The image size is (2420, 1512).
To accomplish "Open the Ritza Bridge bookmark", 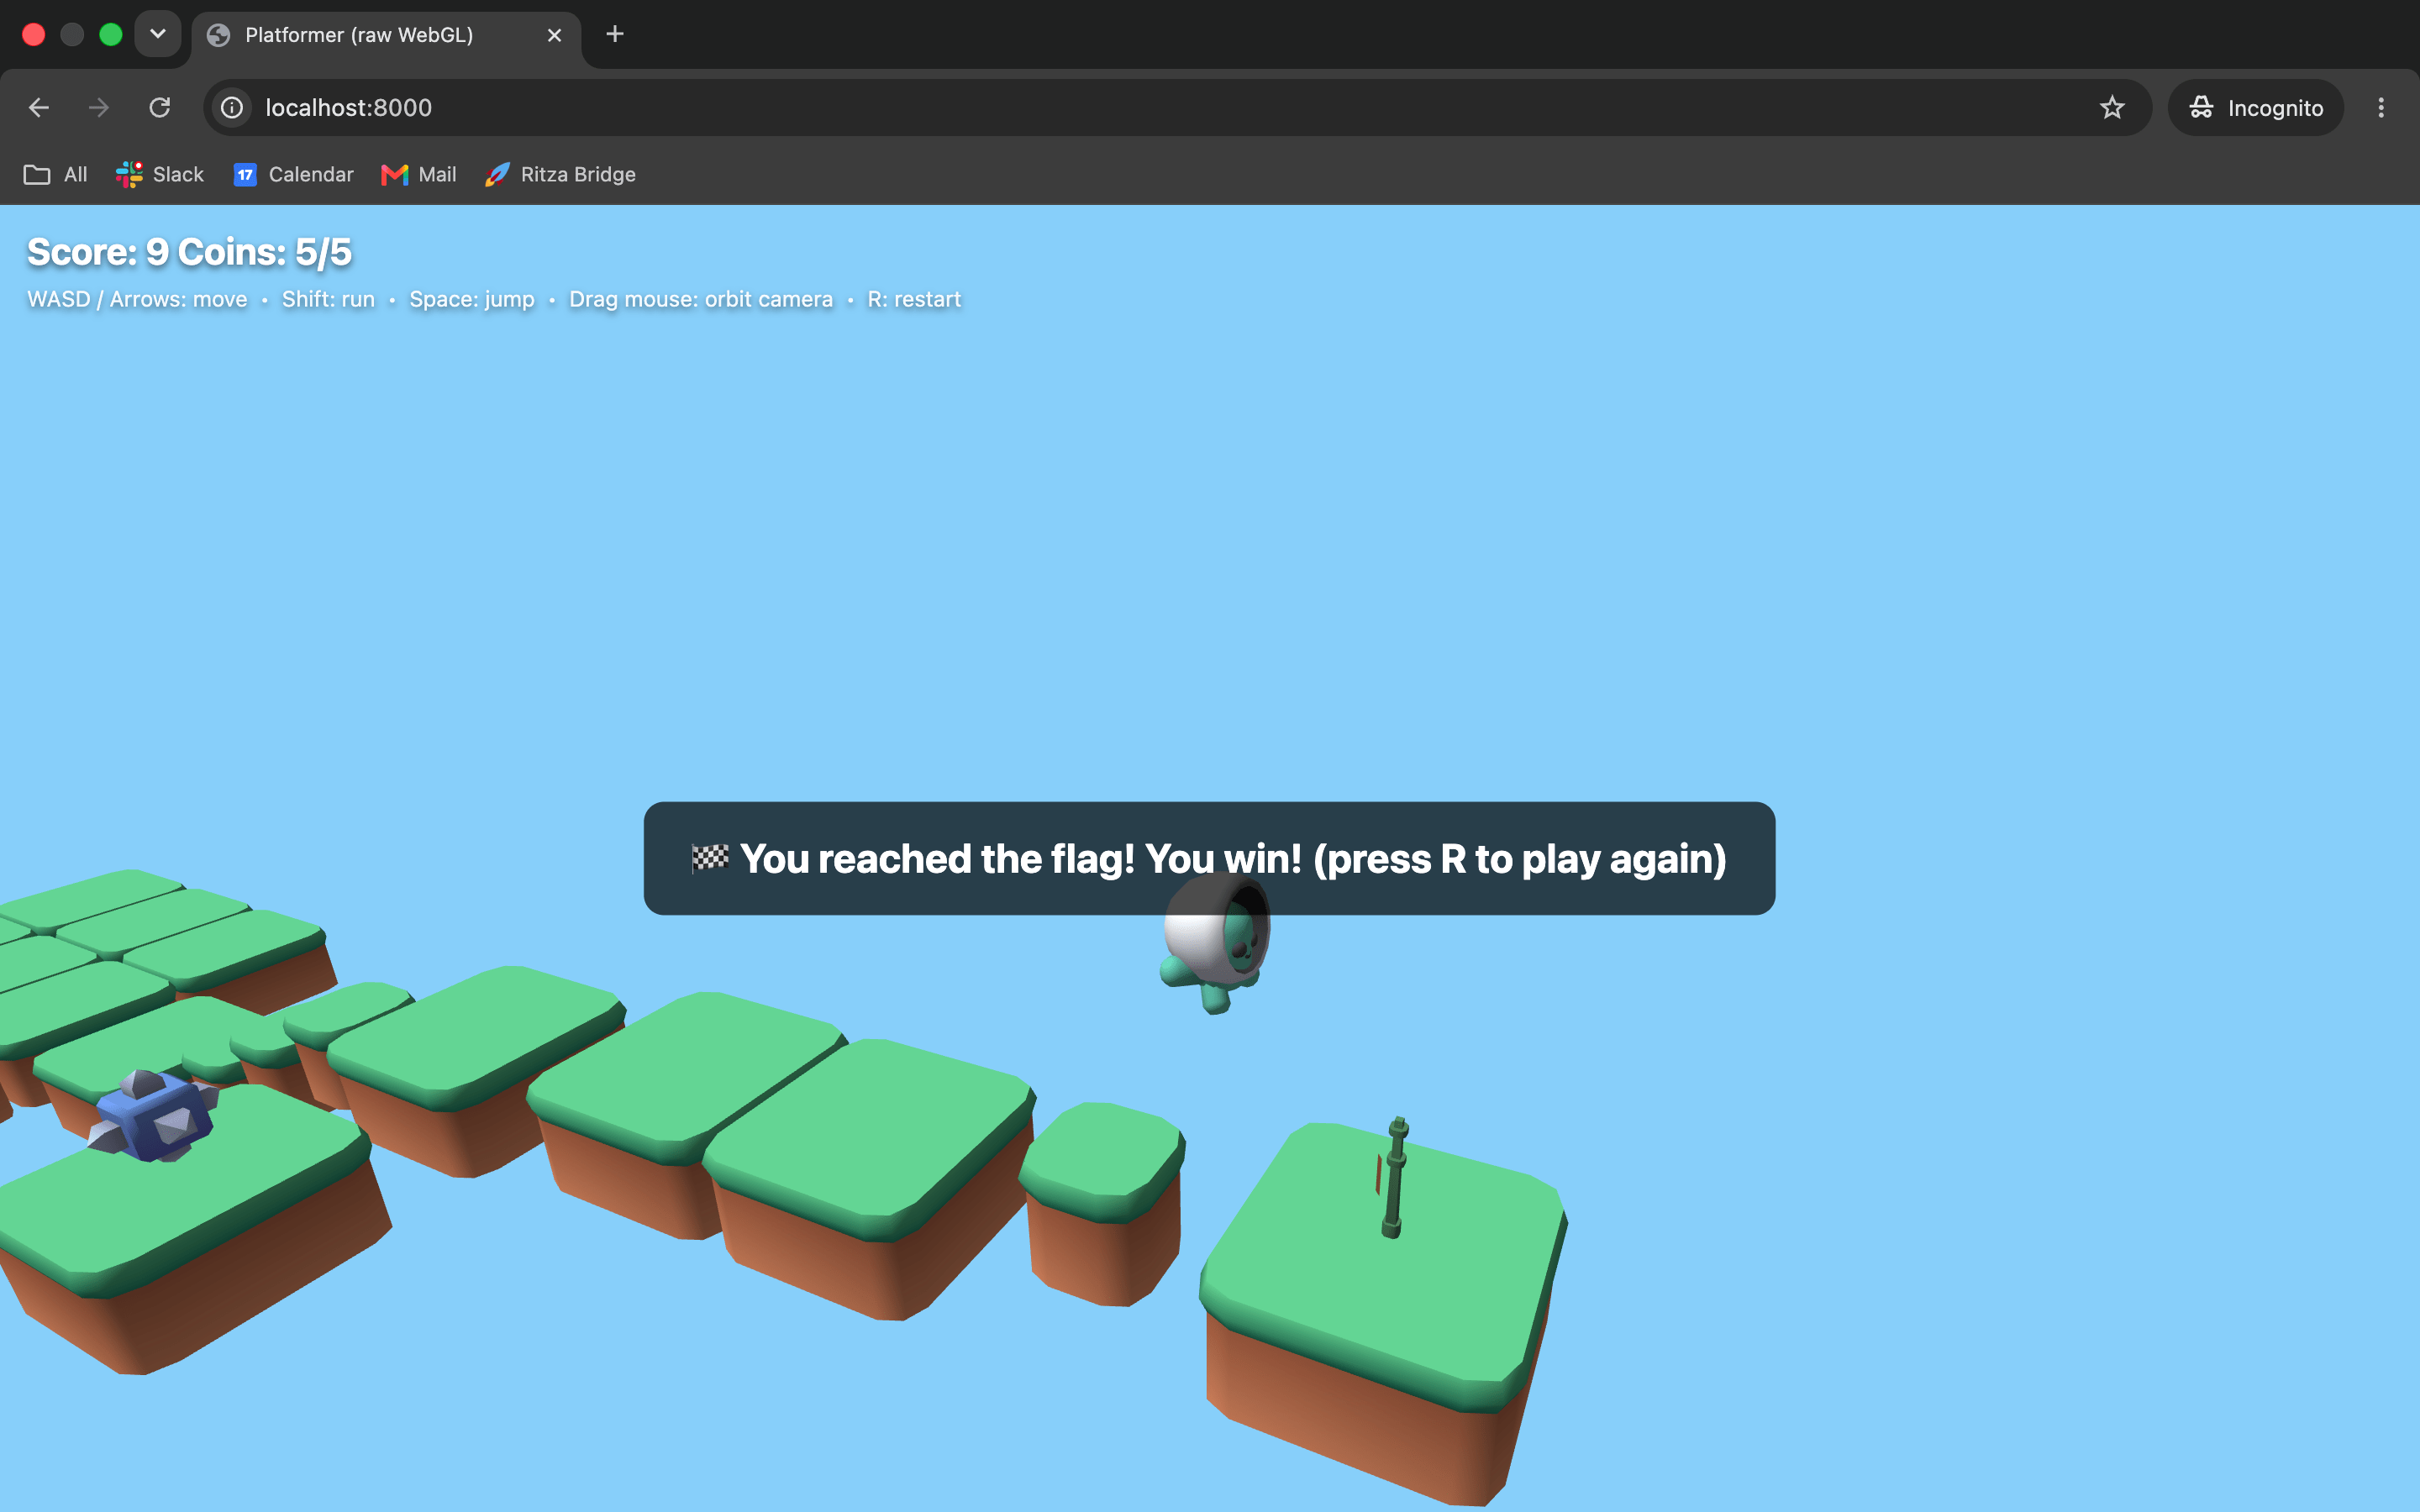I will click(560, 174).
